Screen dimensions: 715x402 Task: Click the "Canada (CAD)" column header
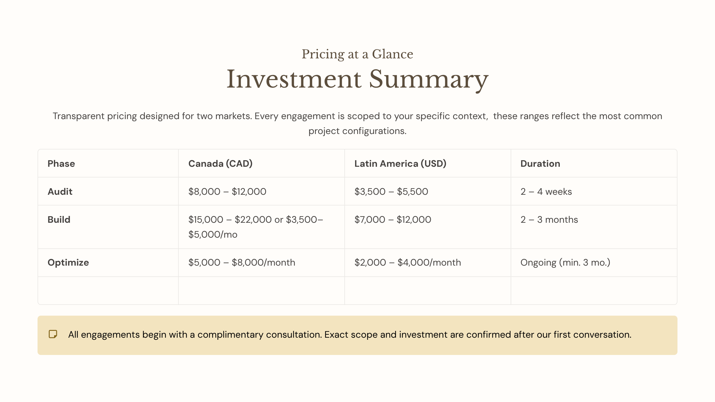pos(220,163)
